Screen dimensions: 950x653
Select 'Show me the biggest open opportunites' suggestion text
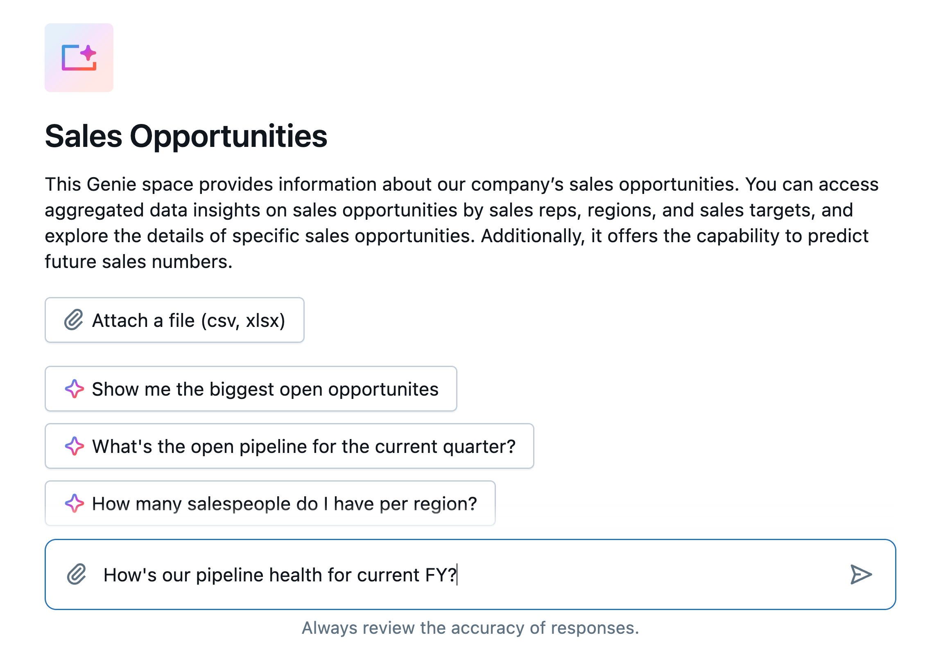(x=265, y=389)
